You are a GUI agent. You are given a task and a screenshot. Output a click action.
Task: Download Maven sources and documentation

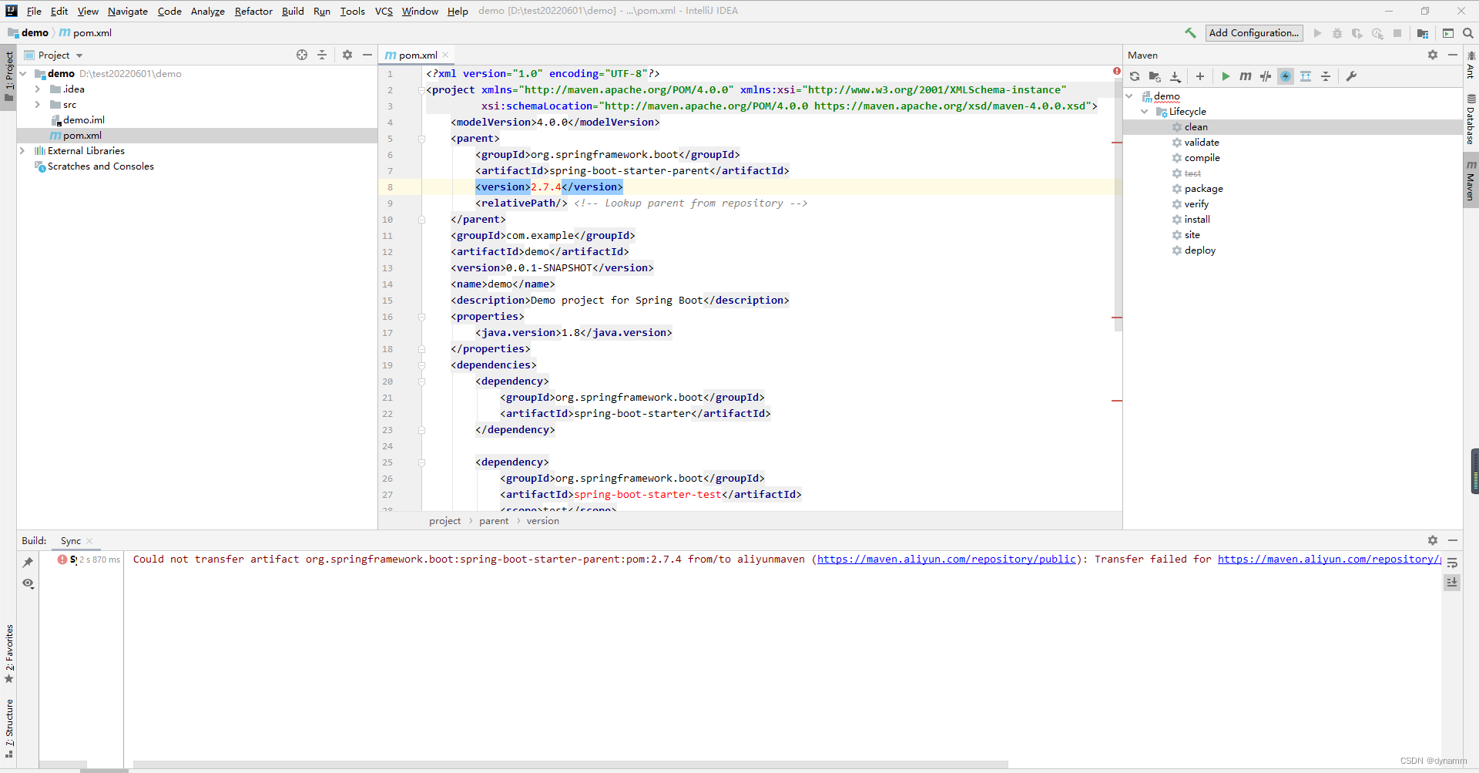coord(1175,76)
